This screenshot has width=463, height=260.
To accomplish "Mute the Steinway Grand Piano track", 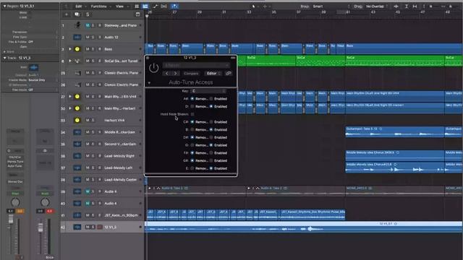I will [x=88, y=25].
